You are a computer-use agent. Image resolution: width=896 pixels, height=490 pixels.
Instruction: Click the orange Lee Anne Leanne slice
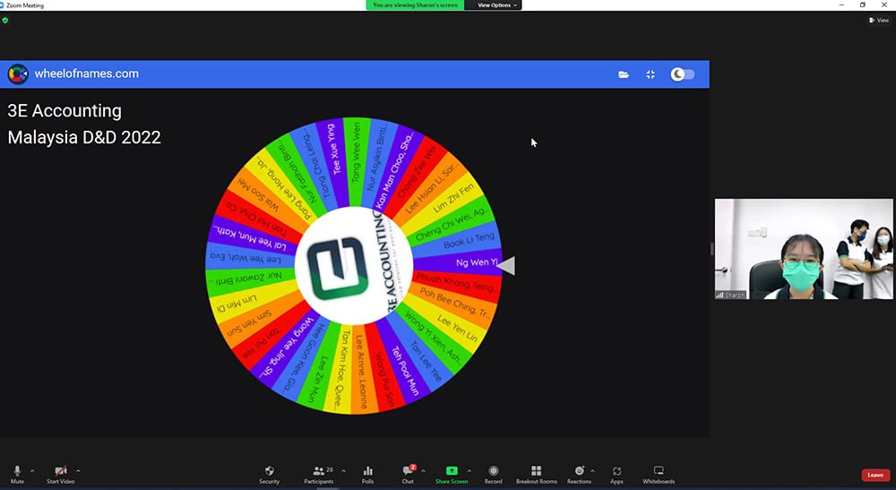(360, 370)
